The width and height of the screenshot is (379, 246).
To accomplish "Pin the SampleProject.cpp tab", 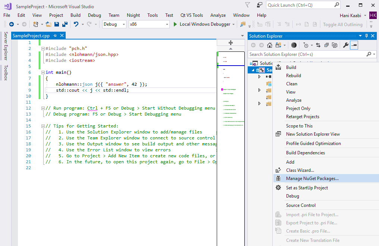I will [x=55, y=36].
